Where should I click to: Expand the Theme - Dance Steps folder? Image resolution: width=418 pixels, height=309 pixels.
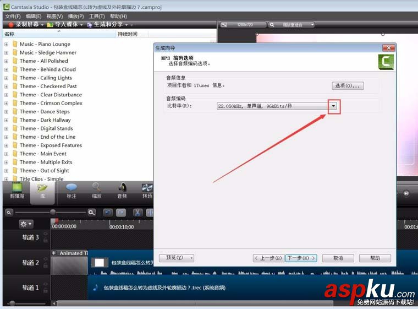(7, 112)
